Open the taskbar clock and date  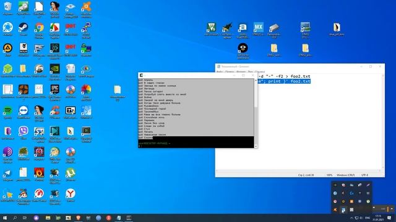(378, 218)
